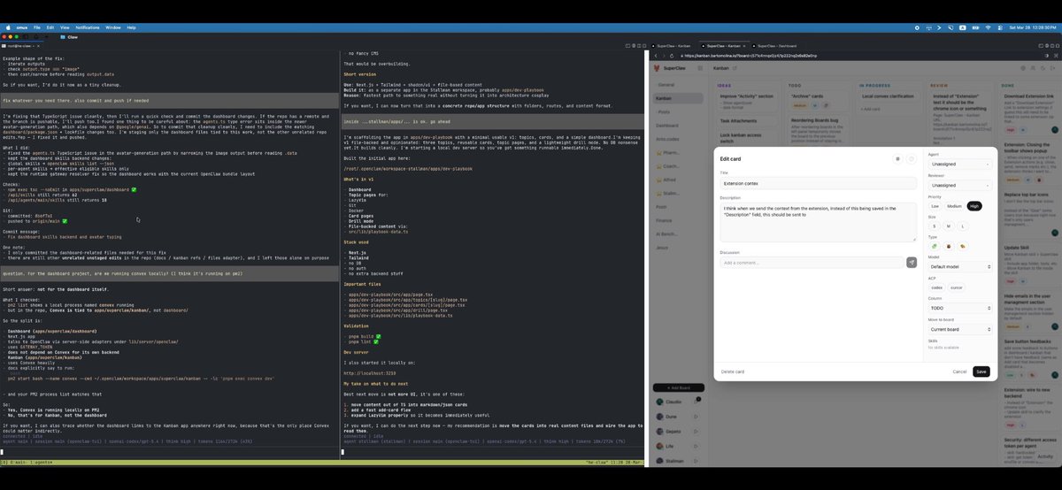Toggle the codex ACP chip

pyautogui.click(x=936, y=287)
